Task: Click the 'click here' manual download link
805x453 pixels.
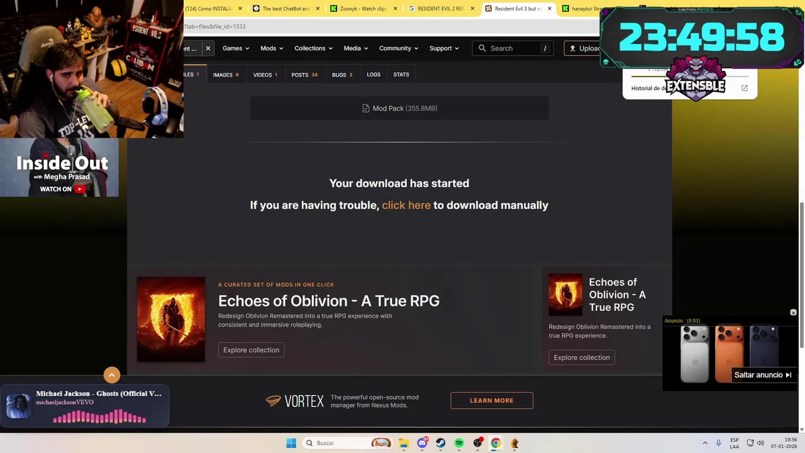Action: point(406,205)
